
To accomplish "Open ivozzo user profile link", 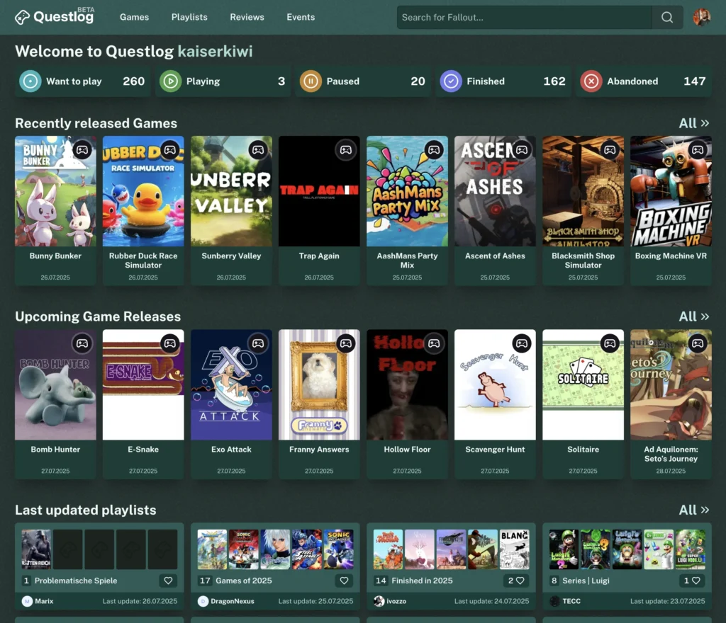I will tap(390, 601).
